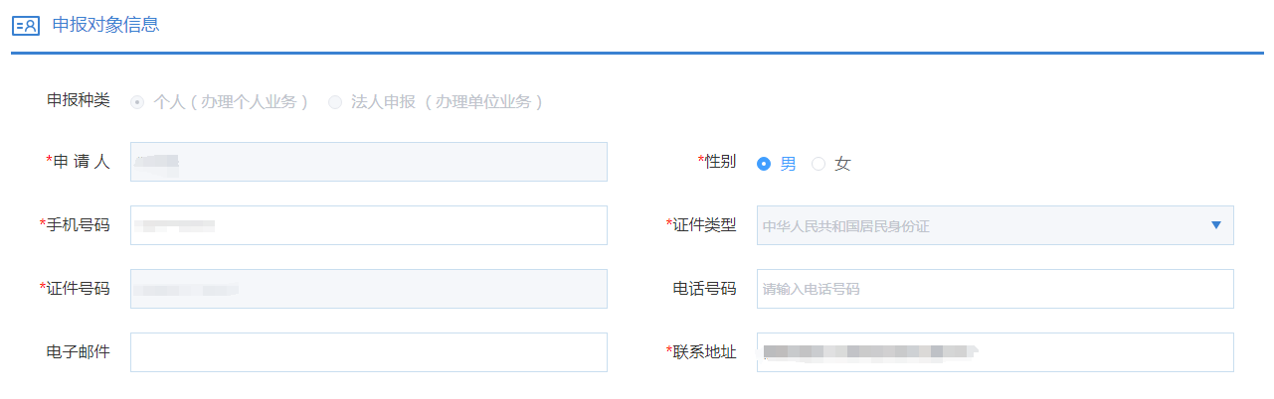Image resolution: width=1274 pixels, height=399 pixels.
Task: Expand the 证件类型 dropdown arrow
Action: coord(1215,225)
